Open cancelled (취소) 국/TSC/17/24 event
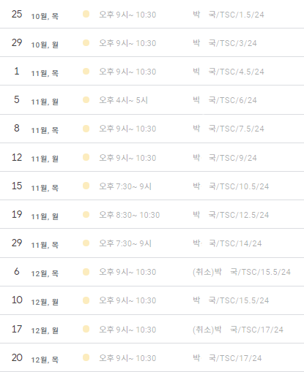304x372 pixels. tap(238, 330)
